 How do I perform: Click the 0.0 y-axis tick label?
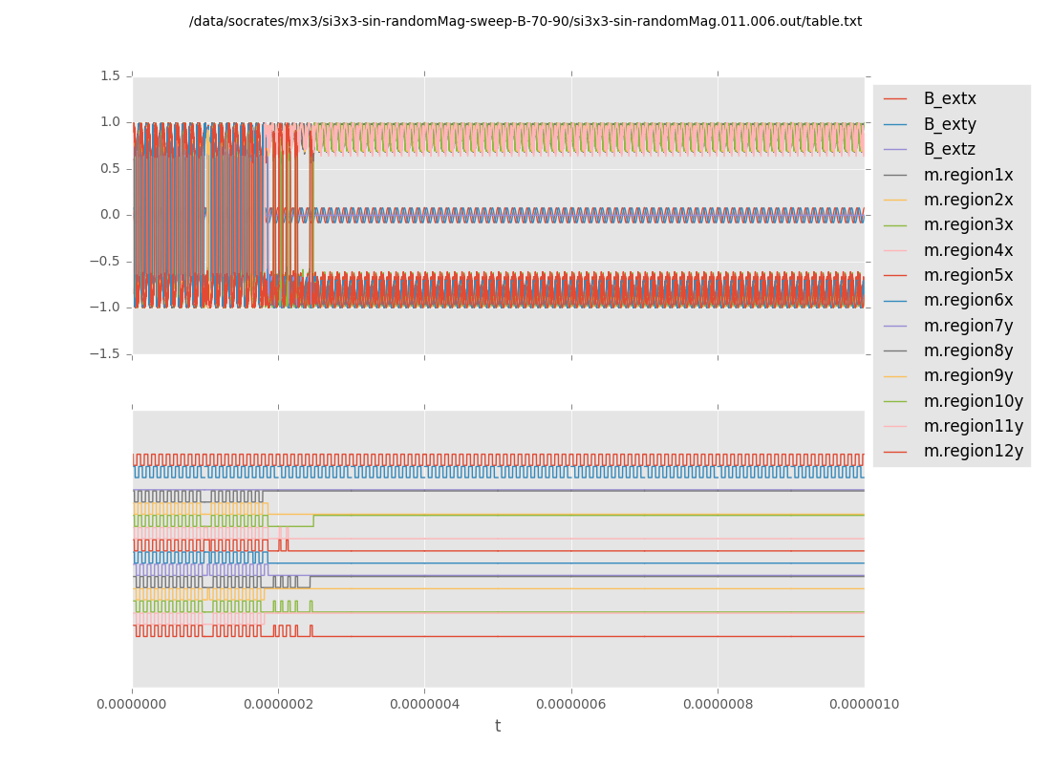[110, 215]
